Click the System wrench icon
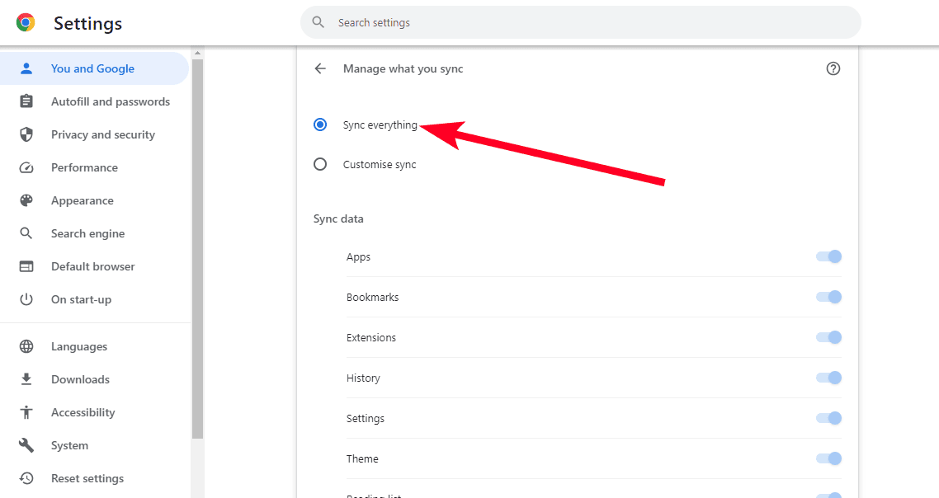 [x=26, y=445]
